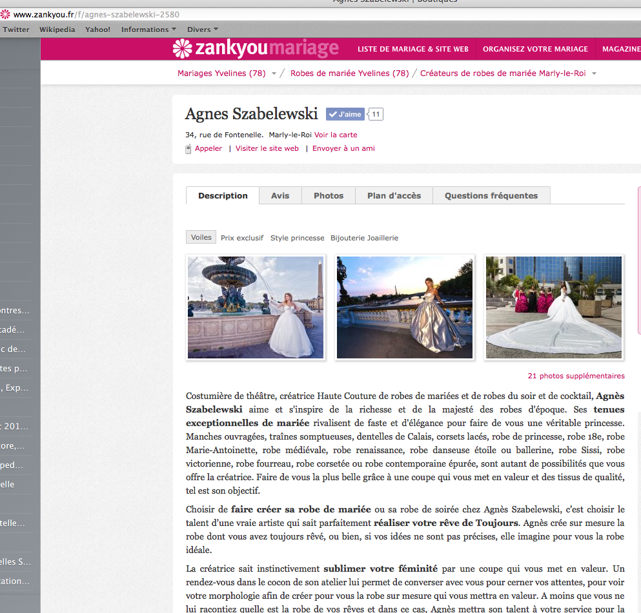The height and width of the screenshot is (613, 641).
Task: Open the Yahoo! bookmark
Action: pos(97,30)
